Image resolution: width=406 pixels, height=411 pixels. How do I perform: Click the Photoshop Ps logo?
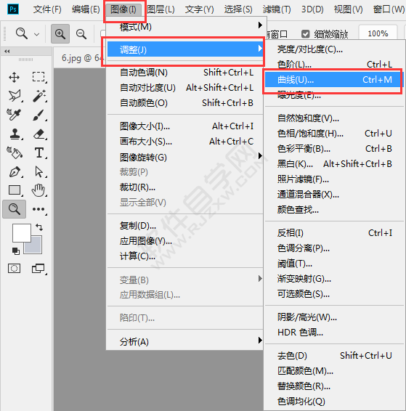pos(13,9)
